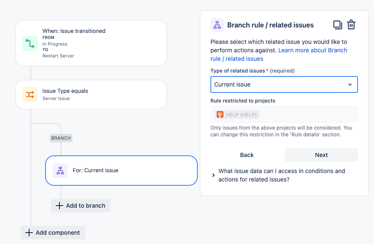374x244 pixels.
Task: Open the Type of related issues dropdown
Action: (x=284, y=84)
